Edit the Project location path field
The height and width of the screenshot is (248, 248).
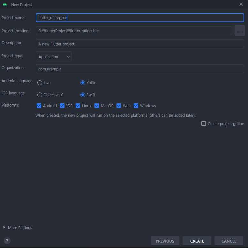click(134, 31)
